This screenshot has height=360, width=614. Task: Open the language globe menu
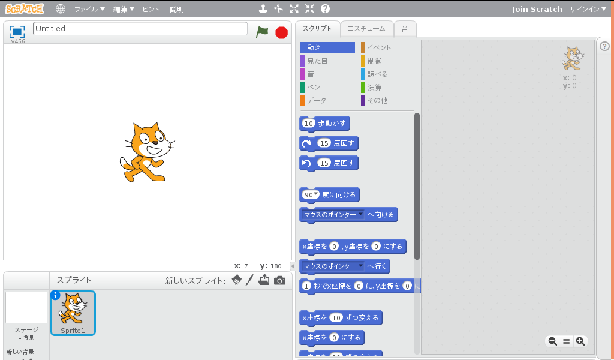click(x=61, y=8)
